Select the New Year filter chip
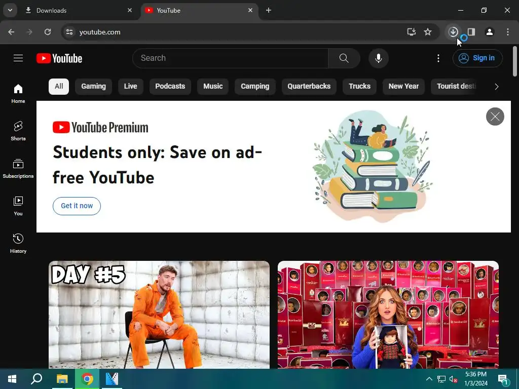 coord(403,86)
